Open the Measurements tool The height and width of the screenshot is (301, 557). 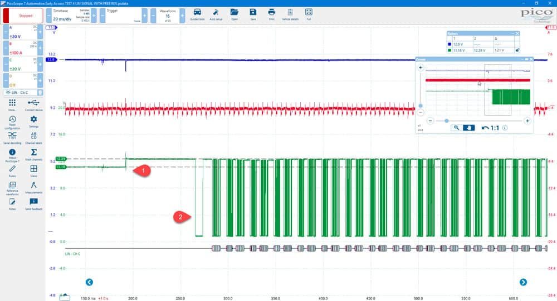[33, 187]
